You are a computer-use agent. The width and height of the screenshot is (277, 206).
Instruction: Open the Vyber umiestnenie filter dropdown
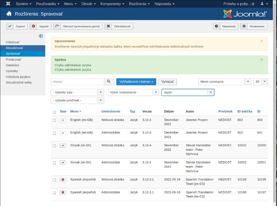(133, 92)
